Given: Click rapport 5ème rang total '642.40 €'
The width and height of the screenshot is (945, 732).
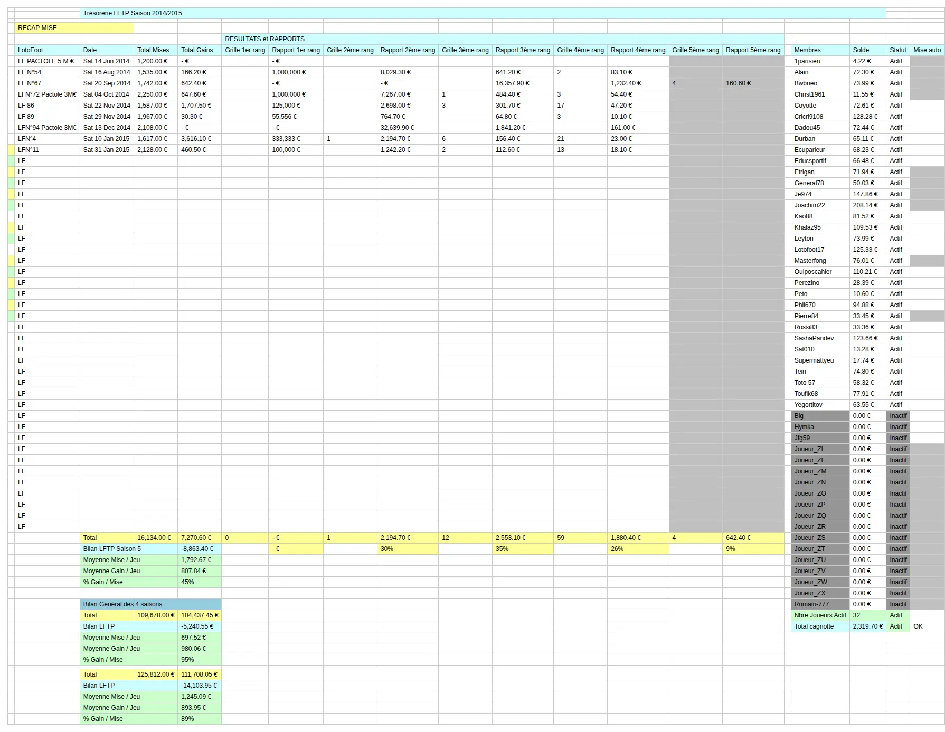Looking at the screenshot, I should coord(753,538).
